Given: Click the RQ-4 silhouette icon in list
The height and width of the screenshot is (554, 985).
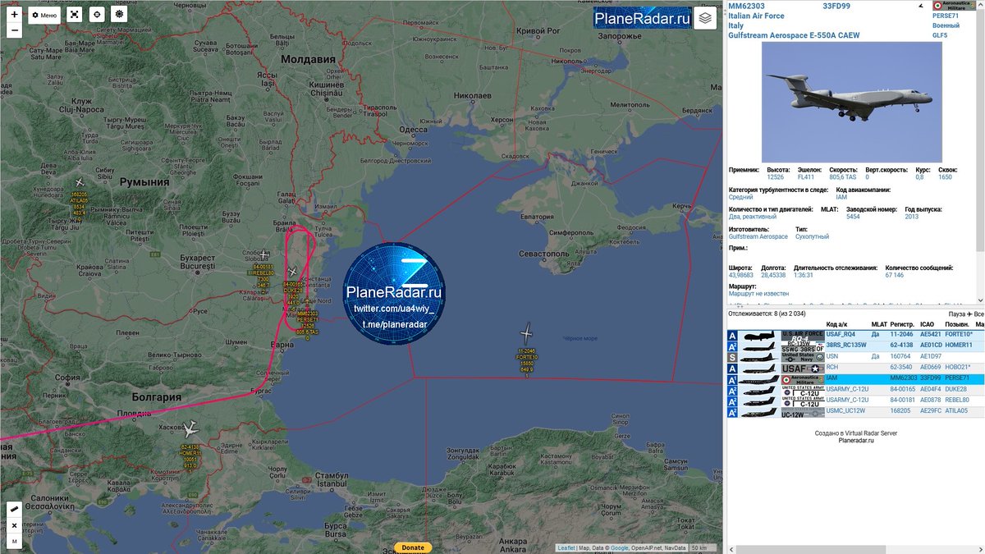Looking at the screenshot, I should (758, 336).
